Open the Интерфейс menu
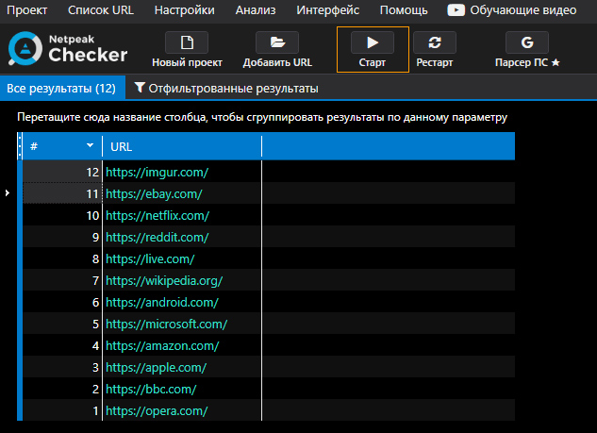 coord(328,10)
